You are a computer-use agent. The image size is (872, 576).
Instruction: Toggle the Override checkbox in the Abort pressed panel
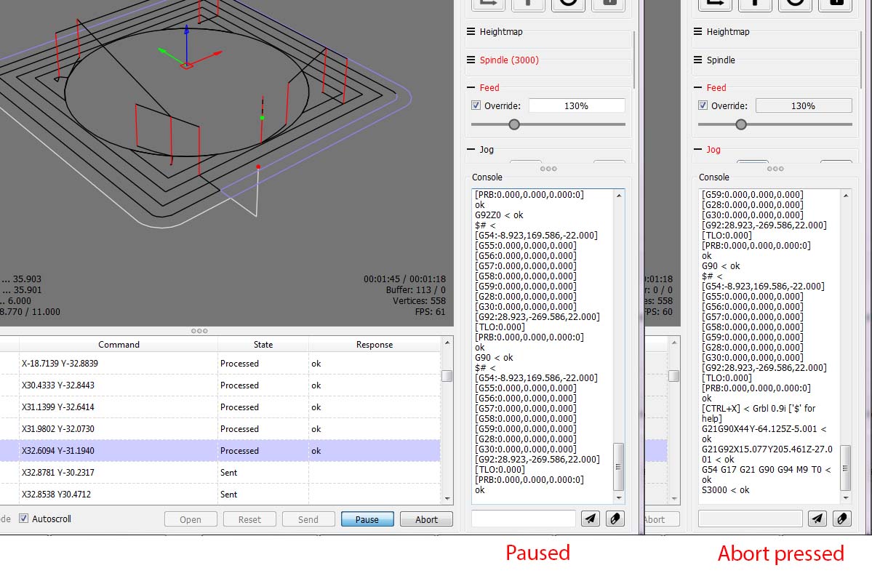tap(703, 105)
